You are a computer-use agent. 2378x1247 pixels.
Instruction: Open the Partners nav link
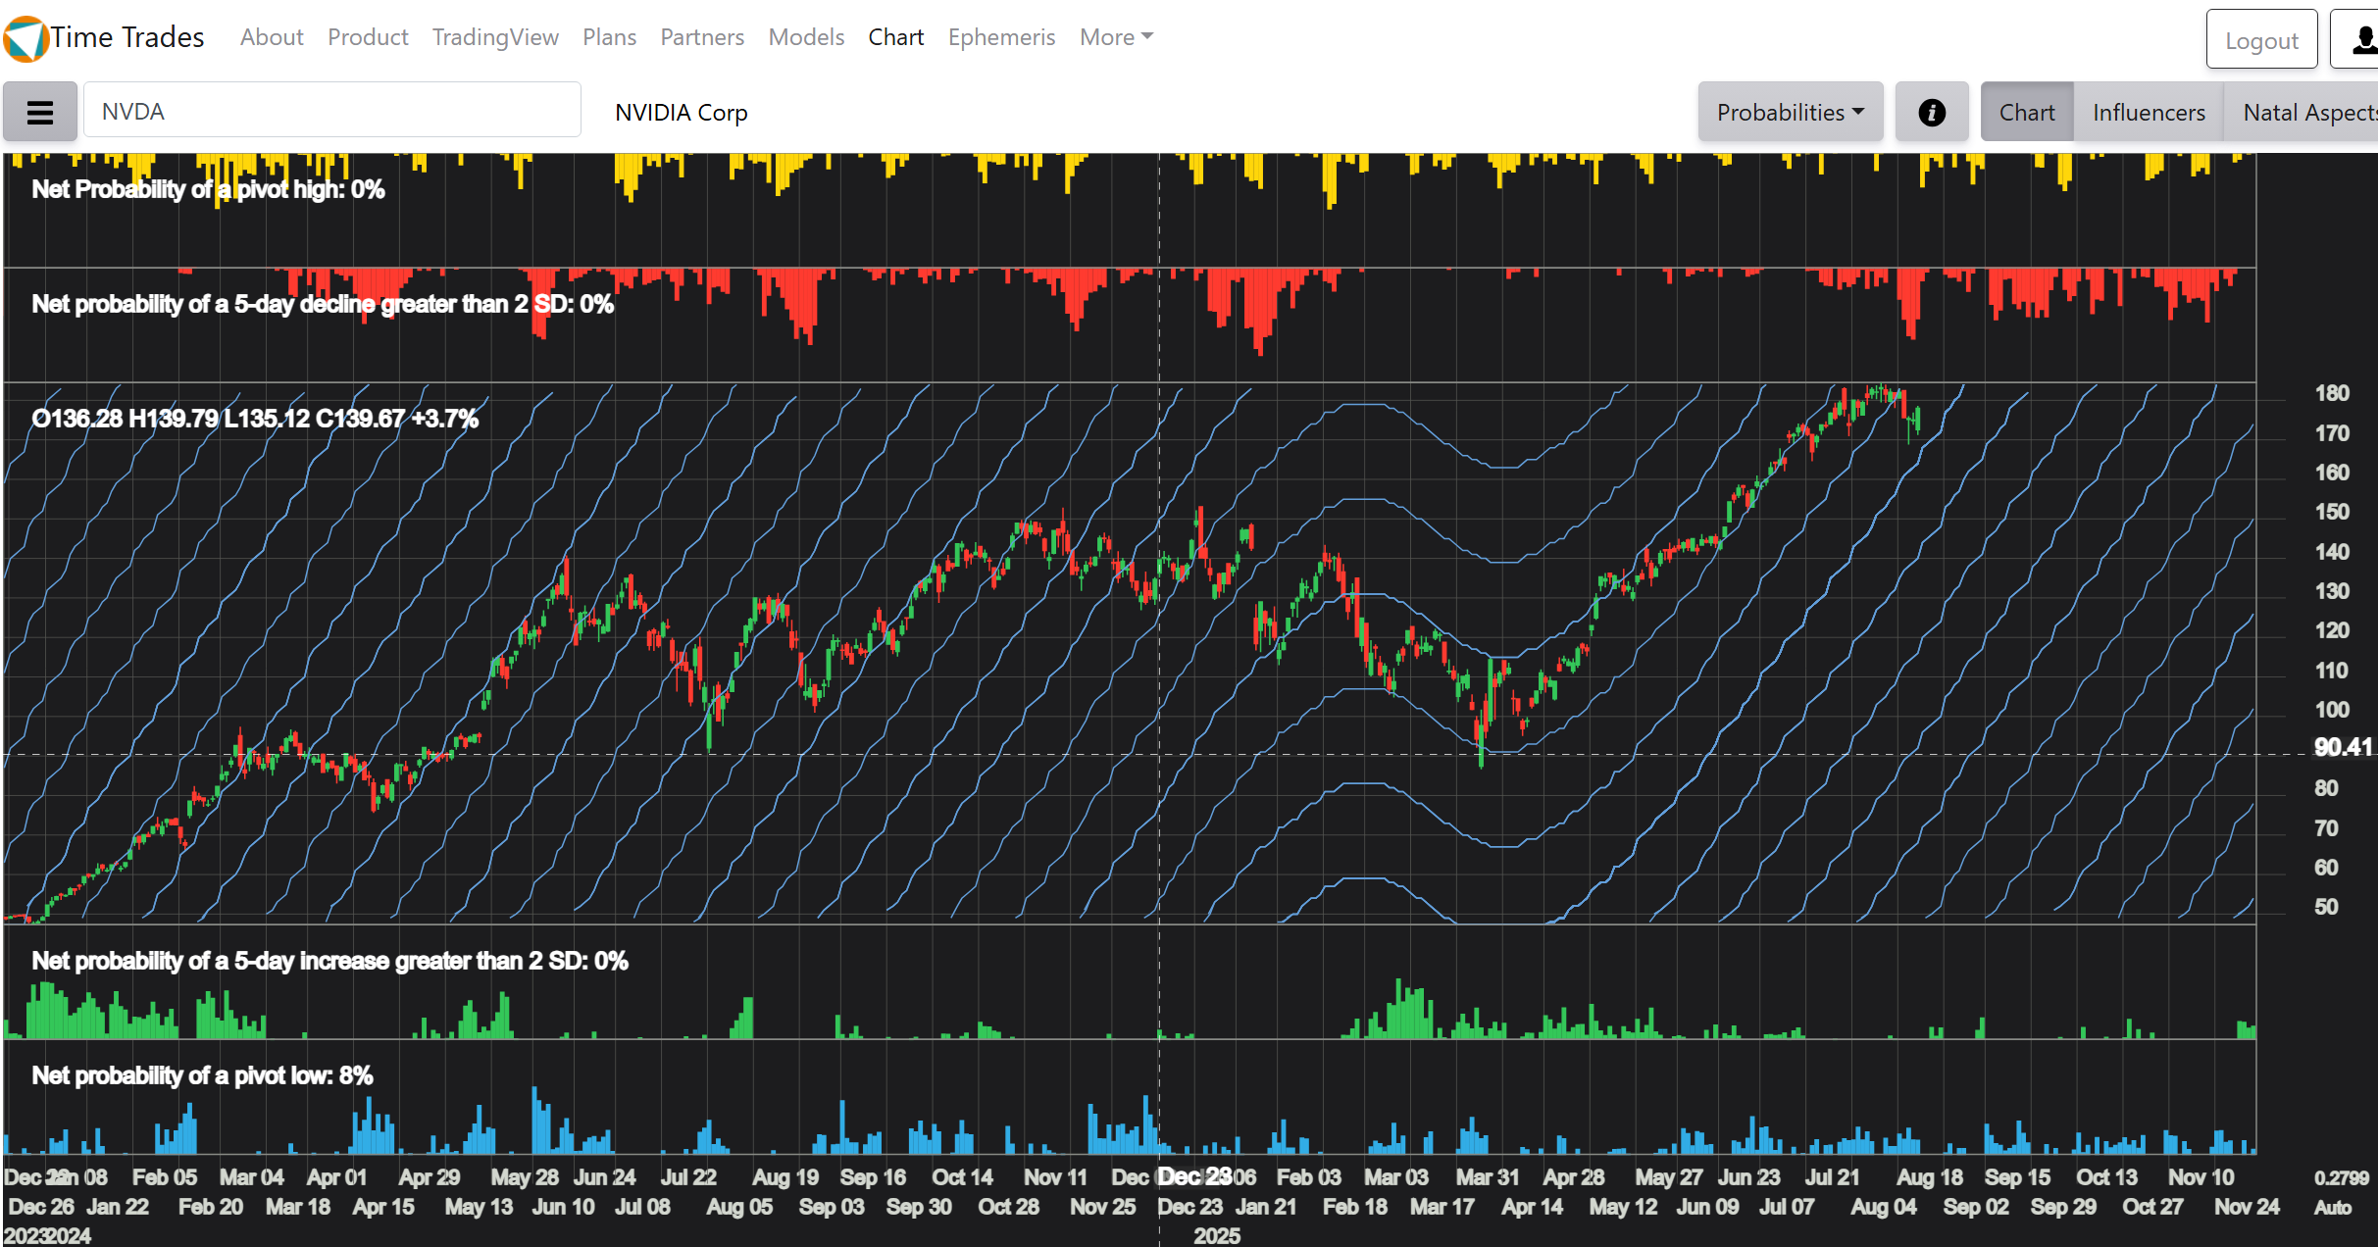[x=702, y=37]
